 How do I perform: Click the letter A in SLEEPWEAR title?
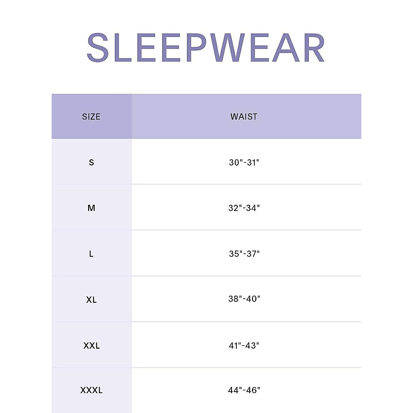pyautogui.click(x=286, y=48)
